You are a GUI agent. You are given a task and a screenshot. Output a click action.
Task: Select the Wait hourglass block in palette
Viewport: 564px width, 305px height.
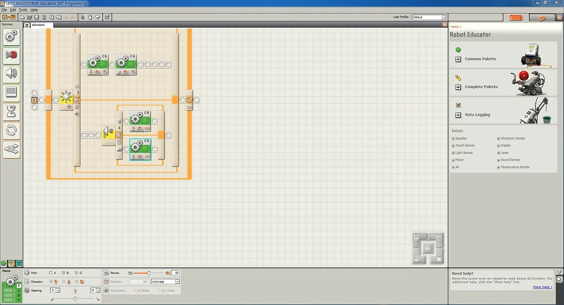[x=11, y=112]
